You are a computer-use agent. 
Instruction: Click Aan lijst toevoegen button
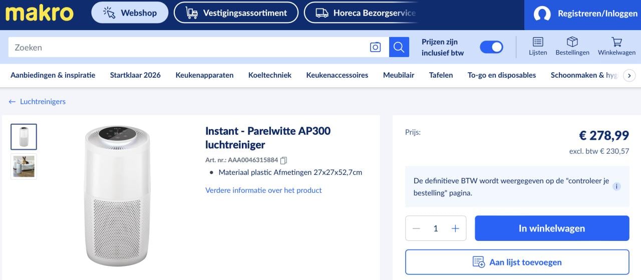517,262
